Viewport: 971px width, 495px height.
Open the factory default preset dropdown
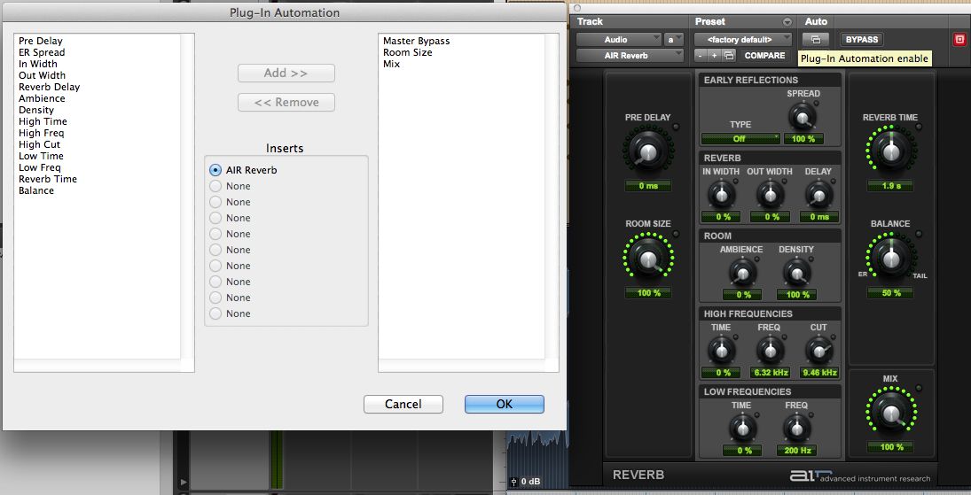[x=742, y=40]
